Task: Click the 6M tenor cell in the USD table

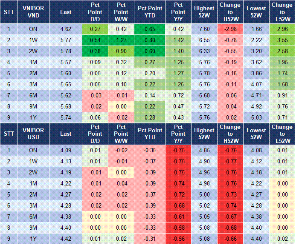Action: pos(33,217)
